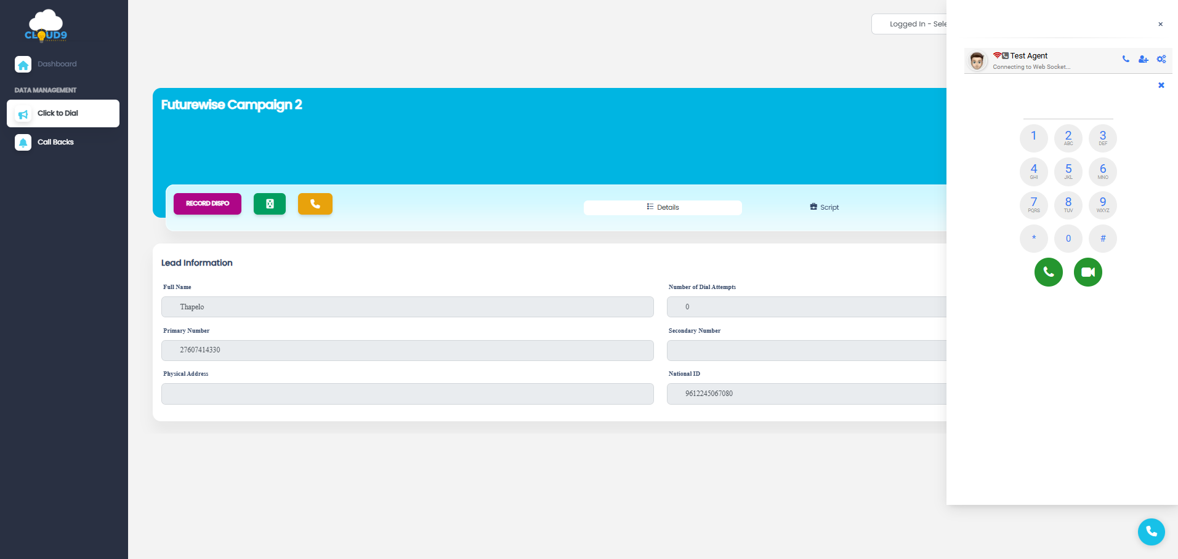1178x559 pixels.
Task: Close the softphone panel with top X
Action: (x=1161, y=24)
